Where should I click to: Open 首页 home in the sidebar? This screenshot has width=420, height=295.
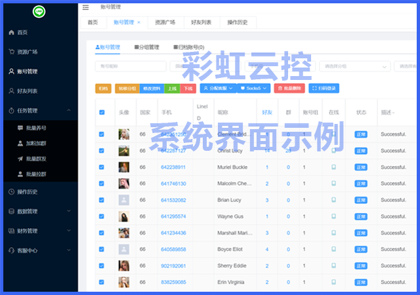click(22, 32)
